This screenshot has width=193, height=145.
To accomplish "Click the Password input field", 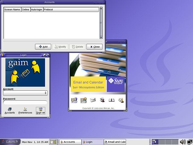I will coord(25,102).
